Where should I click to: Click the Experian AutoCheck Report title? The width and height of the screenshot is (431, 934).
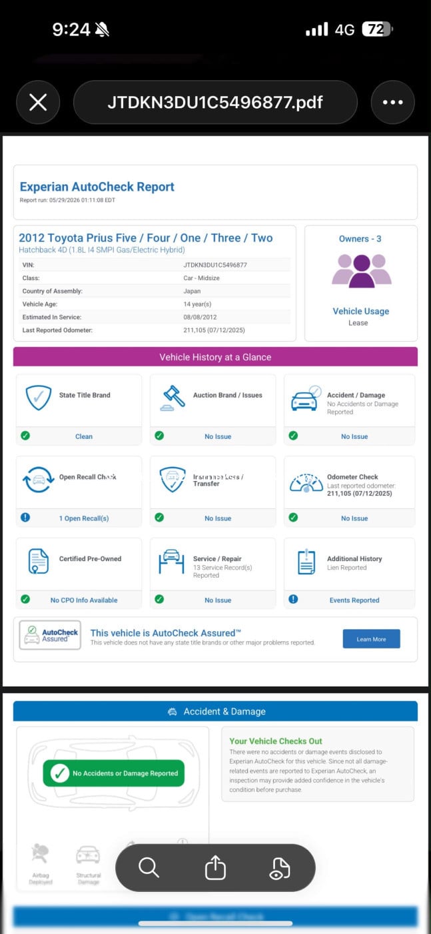coord(97,187)
